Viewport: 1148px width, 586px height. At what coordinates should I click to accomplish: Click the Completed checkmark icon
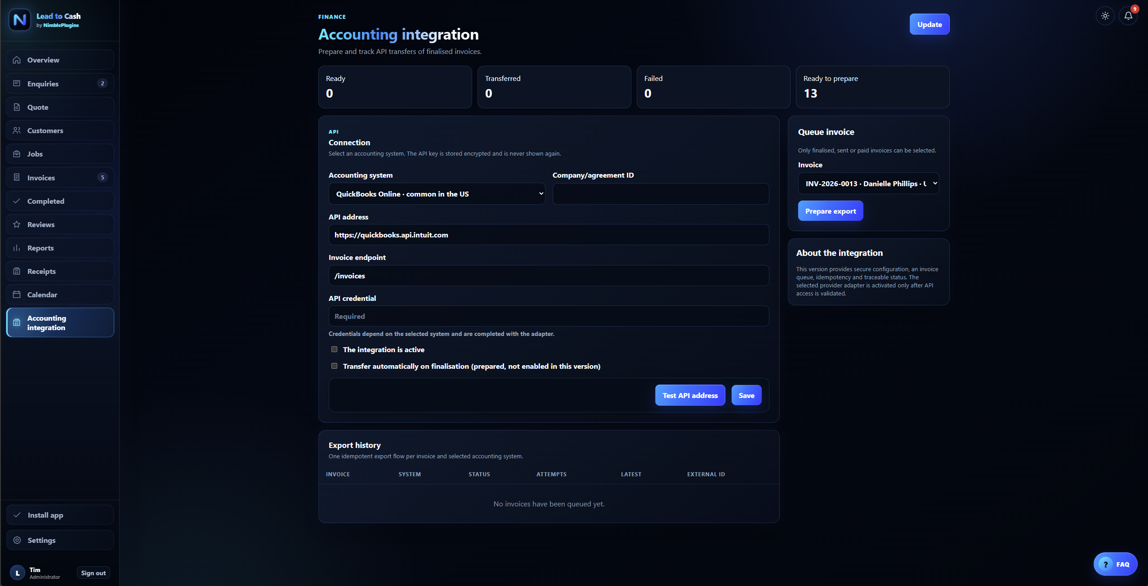pyautogui.click(x=17, y=201)
